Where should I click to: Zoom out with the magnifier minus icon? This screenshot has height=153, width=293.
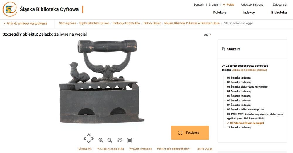110,140
